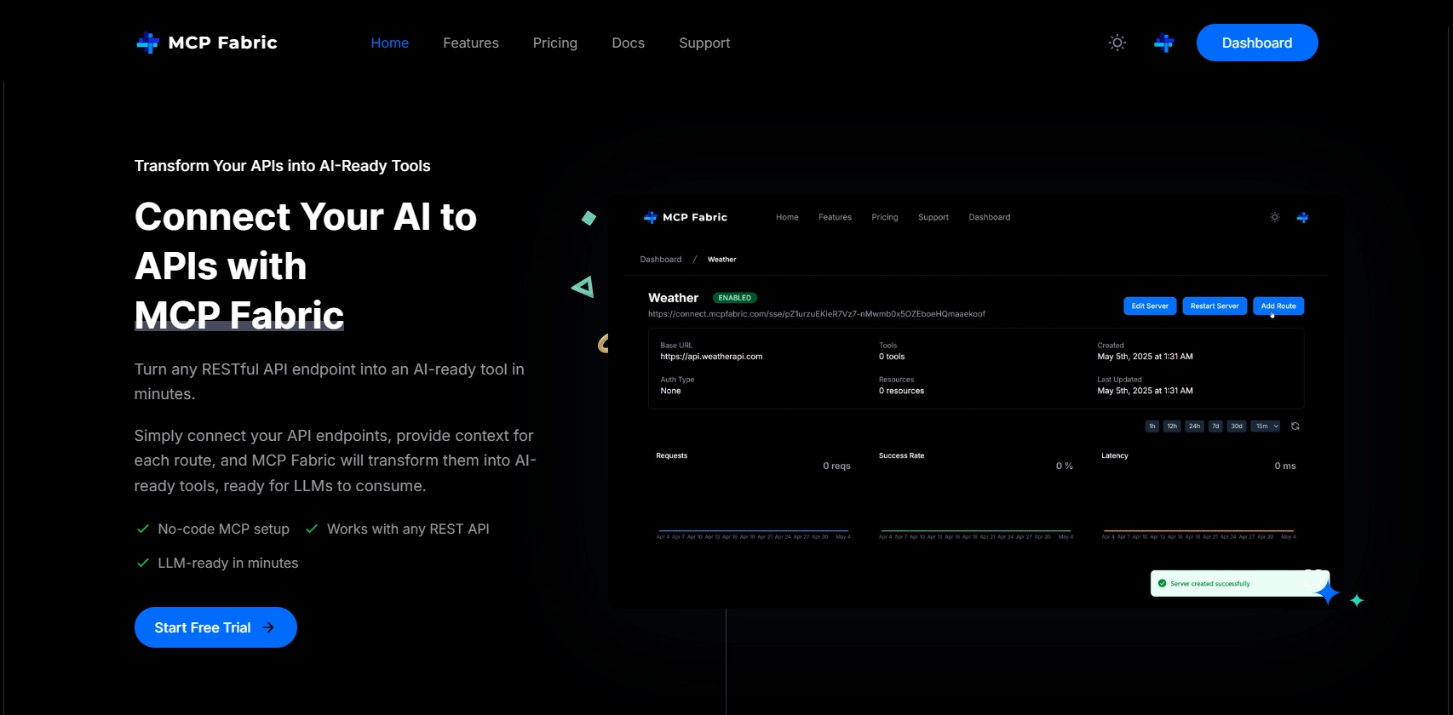Go to the Home nav link
This screenshot has width=1453, height=715.
pyautogui.click(x=389, y=43)
